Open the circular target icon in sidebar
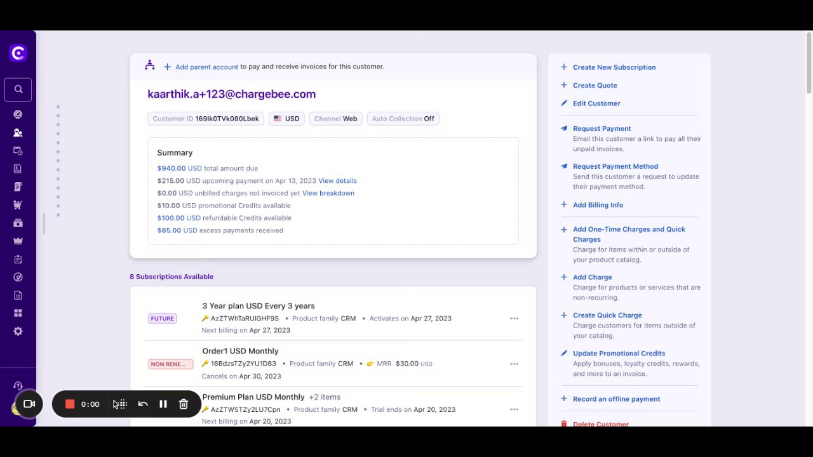This screenshot has width=813, height=457. click(18, 277)
